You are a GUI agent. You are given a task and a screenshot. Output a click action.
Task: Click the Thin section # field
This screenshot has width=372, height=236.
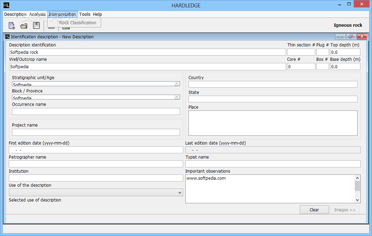[301, 52]
